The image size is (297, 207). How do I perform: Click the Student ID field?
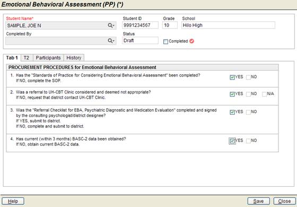pyautogui.click(x=141, y=25)
